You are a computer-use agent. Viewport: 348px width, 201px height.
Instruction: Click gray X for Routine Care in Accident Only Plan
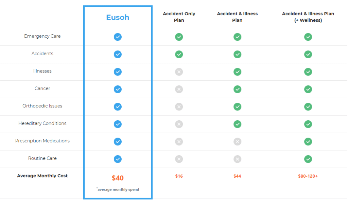(x=179, y=159)
